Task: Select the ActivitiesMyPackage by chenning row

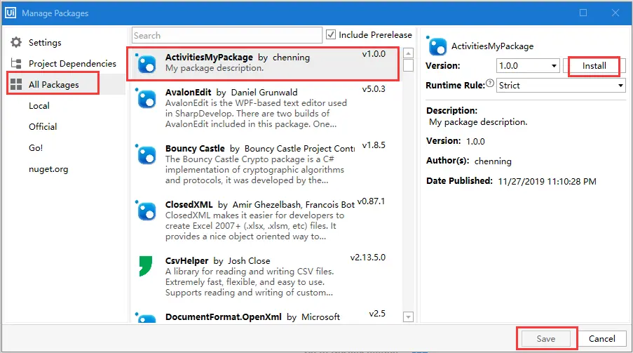Action: [x=262, y=63]
